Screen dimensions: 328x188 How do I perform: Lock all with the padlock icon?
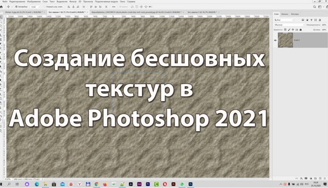pyautogui.click(x=300, y=30)
